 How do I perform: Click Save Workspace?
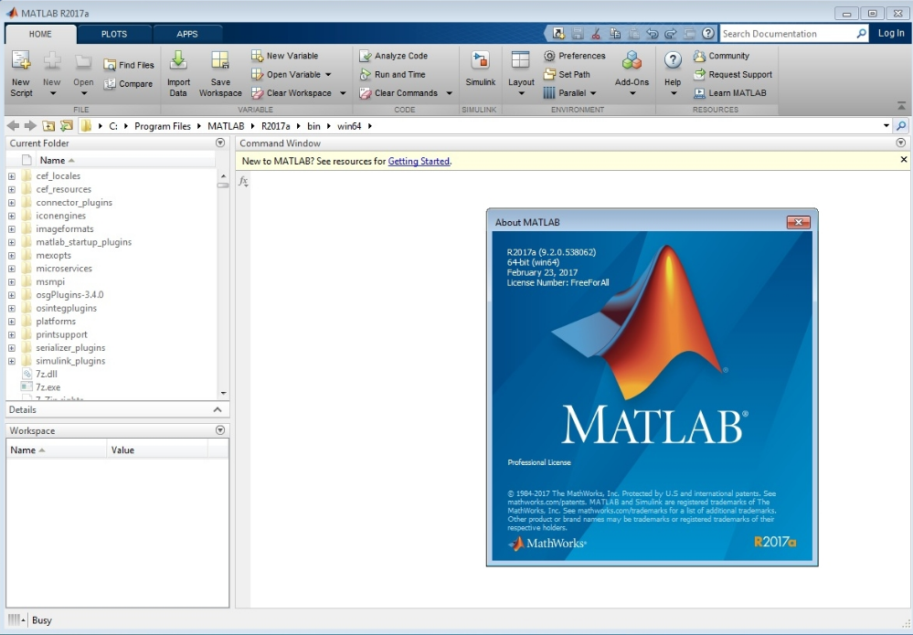click(219, 69)
